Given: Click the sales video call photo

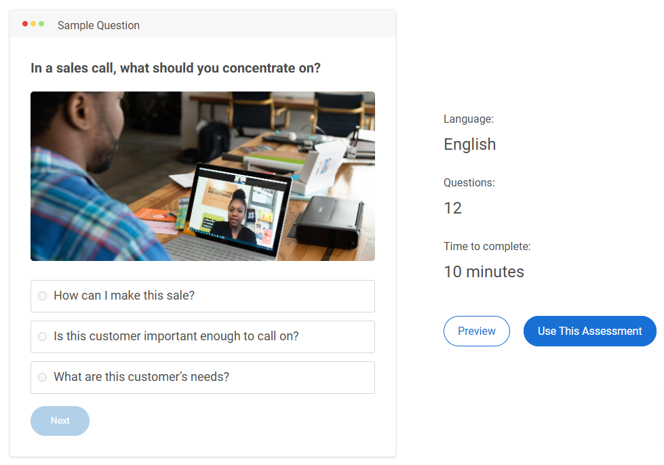Looking at the screenshot, I should (202, 176).
